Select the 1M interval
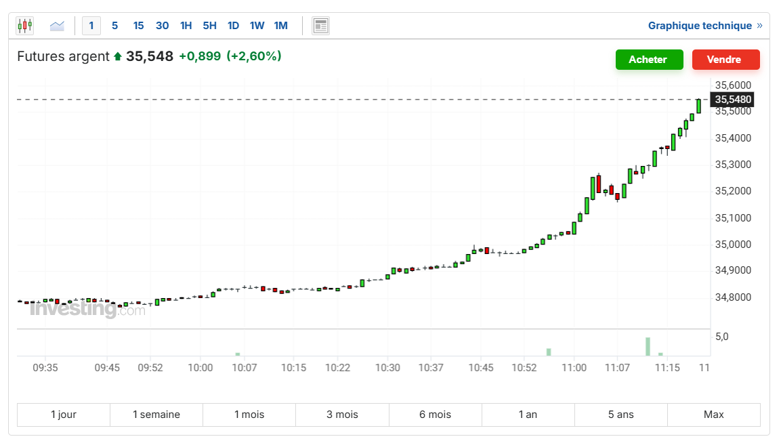Screen dimensions: 781x441 click(x=281, y=26)
